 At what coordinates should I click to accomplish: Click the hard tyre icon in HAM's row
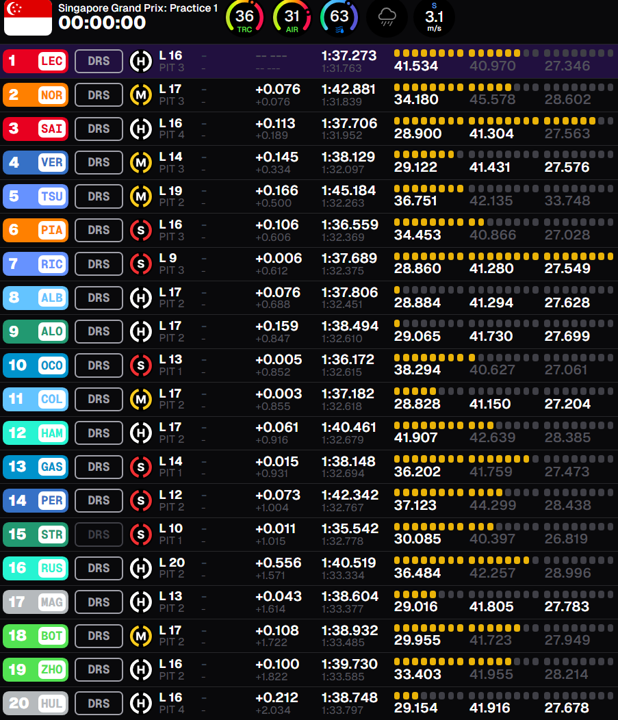(141, 433)
